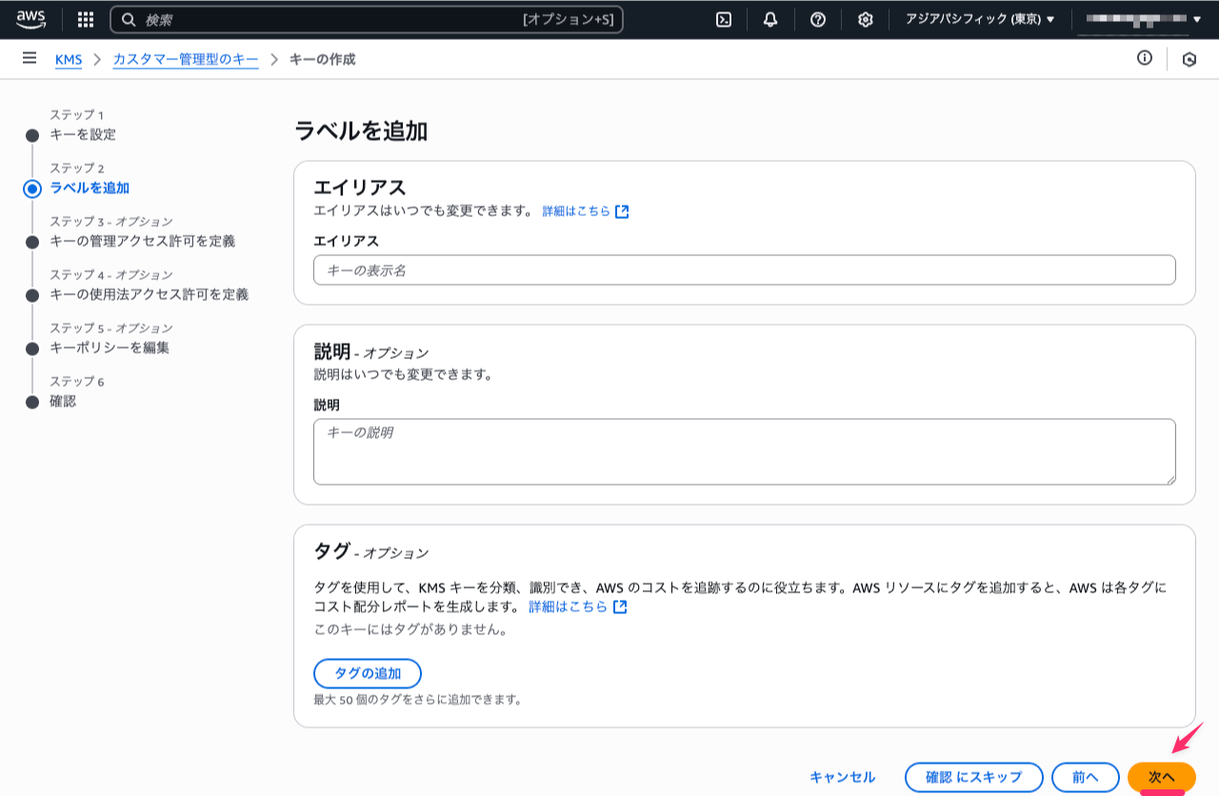
Task: Click the text このキーにはタグがありません。
Action: (410, 629)
